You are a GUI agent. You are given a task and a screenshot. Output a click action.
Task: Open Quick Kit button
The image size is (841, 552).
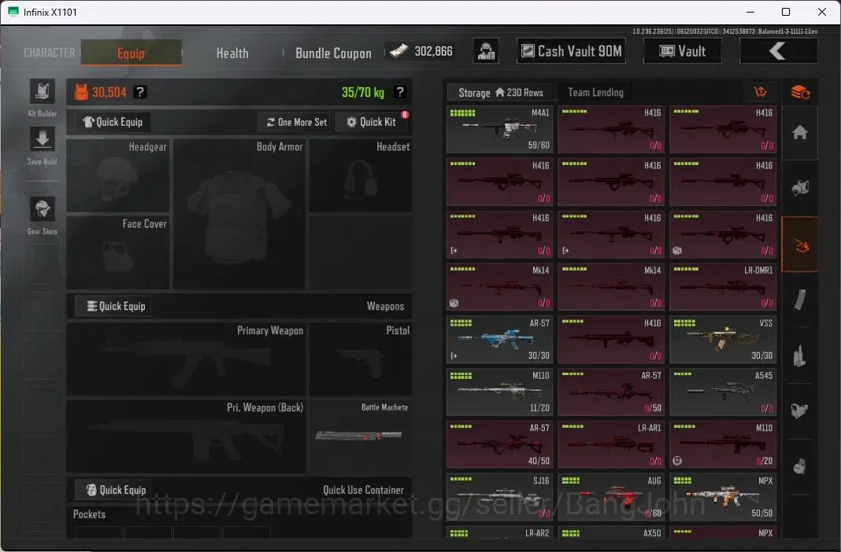tap(371, 123)
